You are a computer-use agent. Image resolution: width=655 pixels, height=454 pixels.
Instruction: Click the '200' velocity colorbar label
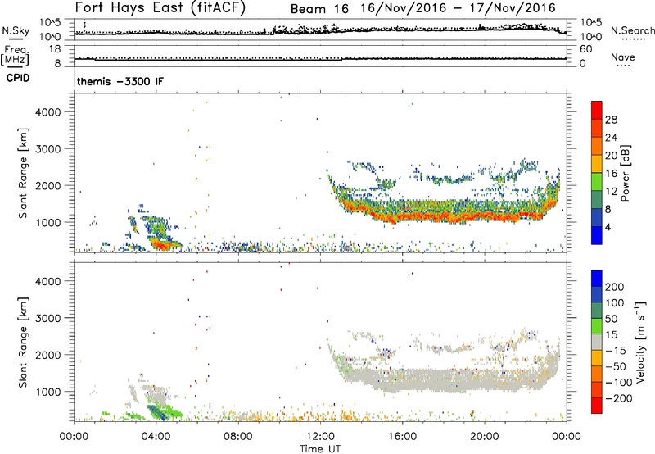pyautogui.click(x=615, y=287)
